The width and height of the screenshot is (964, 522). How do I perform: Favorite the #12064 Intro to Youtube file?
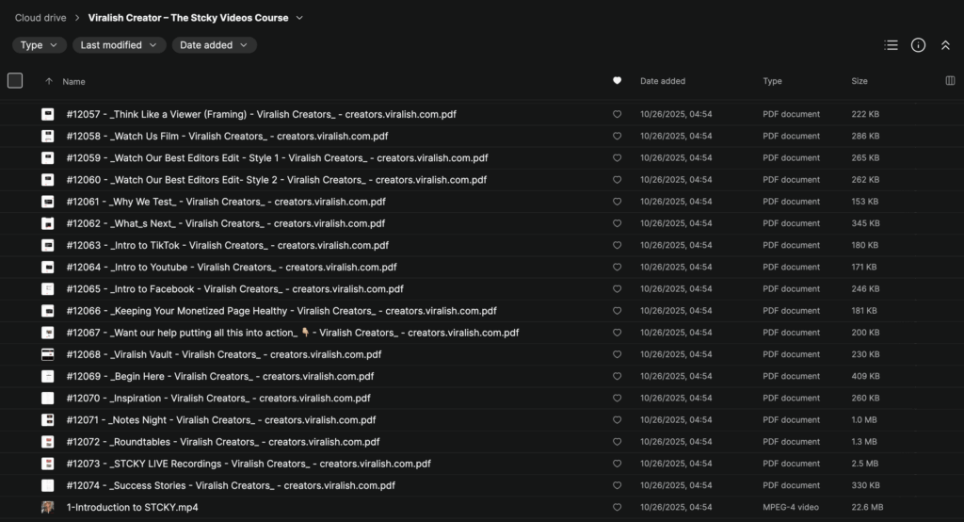[618, 268]
